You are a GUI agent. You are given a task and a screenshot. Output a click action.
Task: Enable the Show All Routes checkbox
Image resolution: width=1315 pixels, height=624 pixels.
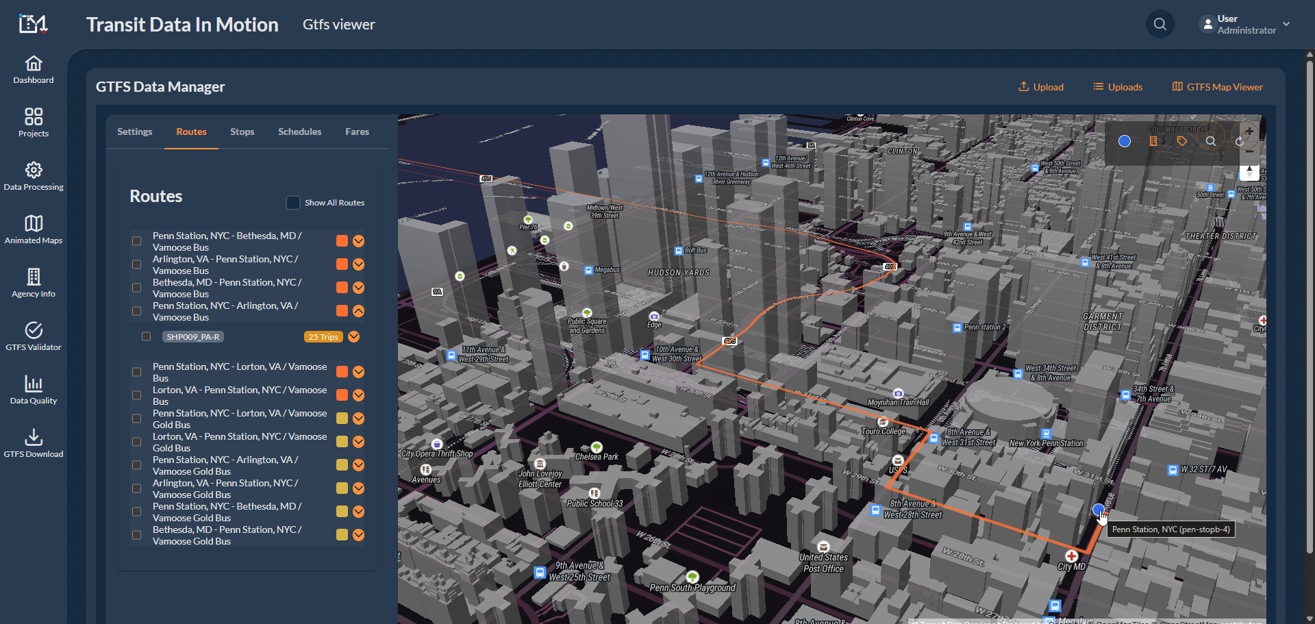pyautogui.click(x=293, y=203)
